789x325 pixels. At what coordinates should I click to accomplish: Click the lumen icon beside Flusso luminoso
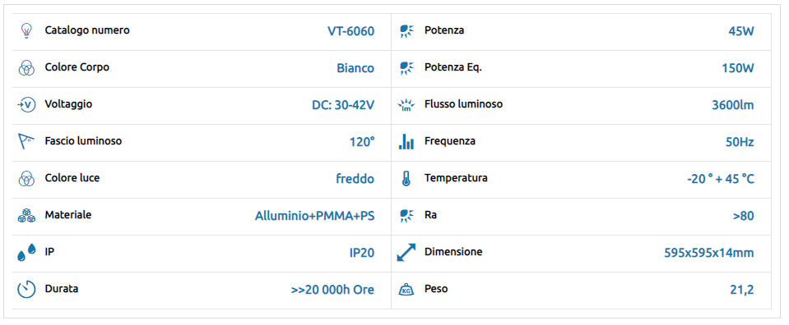point(406,105)
